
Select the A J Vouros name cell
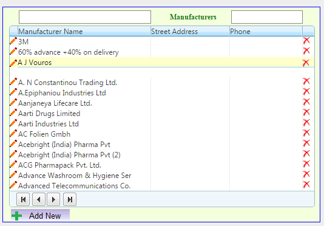[35, 63]
